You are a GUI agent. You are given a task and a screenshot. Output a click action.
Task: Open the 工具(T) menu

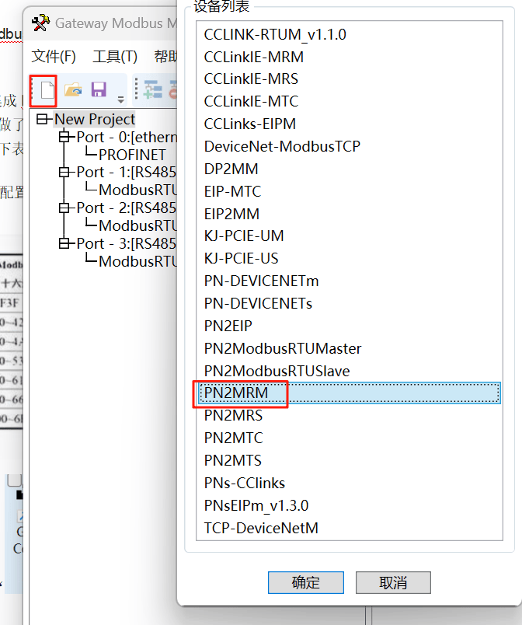(115, 56)
